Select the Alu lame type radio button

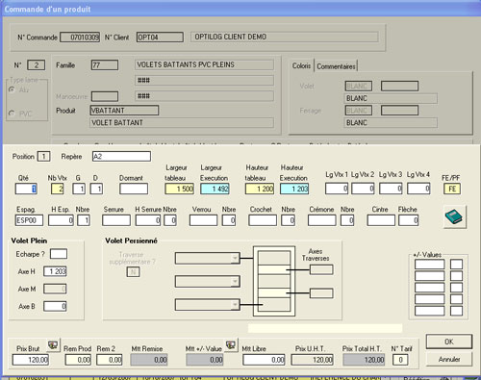(12, 89)
